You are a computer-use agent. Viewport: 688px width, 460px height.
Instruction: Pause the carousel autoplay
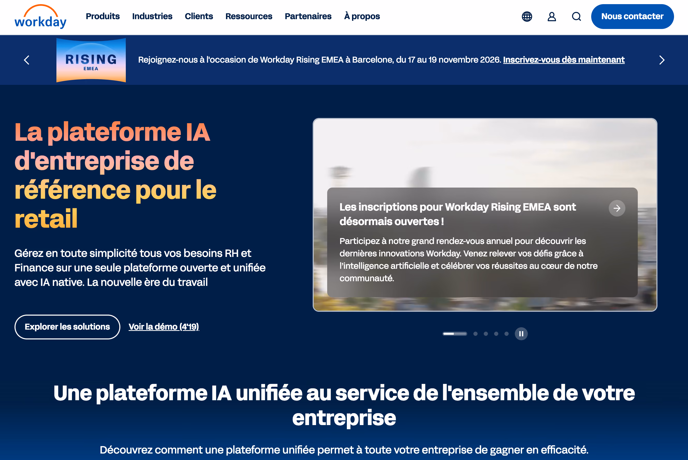521,333
